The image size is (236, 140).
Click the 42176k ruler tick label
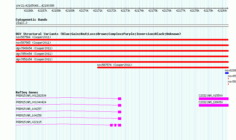[167, 11]
